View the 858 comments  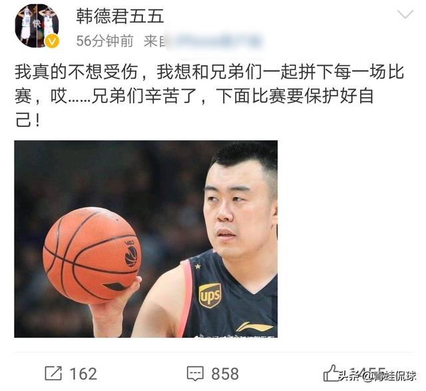pyautogui.click(x=225, y=374)
